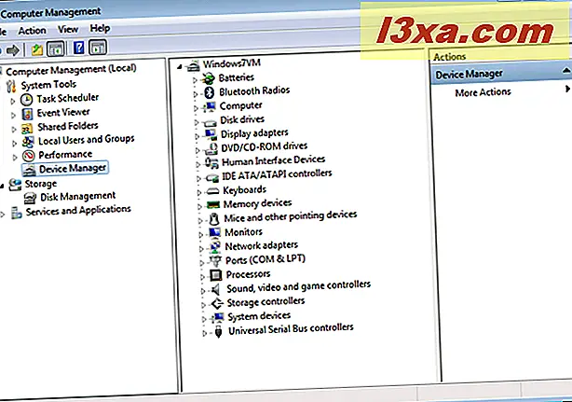572x402 pixels.
Task: Click the Network adapters icon
Action: point(215,246)
